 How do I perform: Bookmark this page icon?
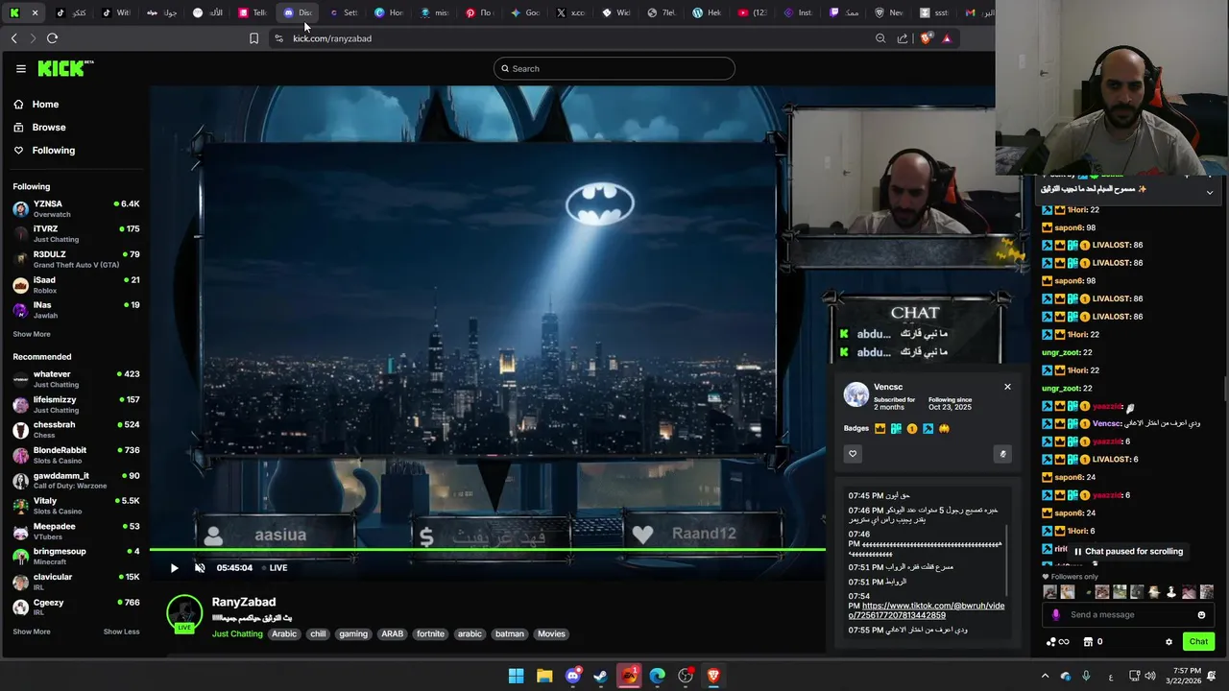253,38
